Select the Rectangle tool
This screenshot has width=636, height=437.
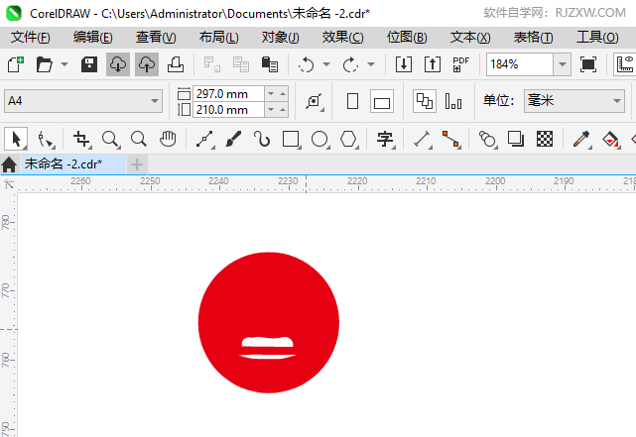(x=292, y=140)
